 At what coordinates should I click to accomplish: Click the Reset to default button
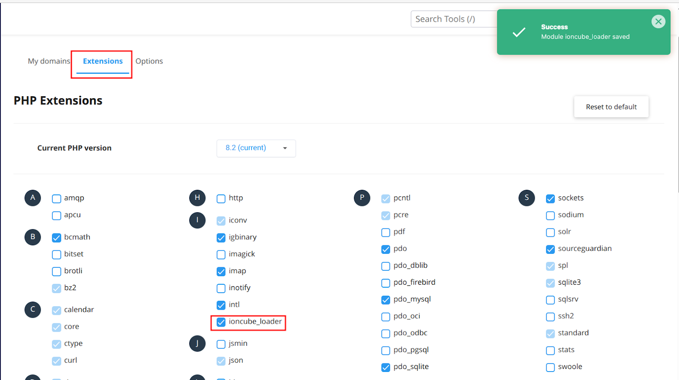pos(611,107)
